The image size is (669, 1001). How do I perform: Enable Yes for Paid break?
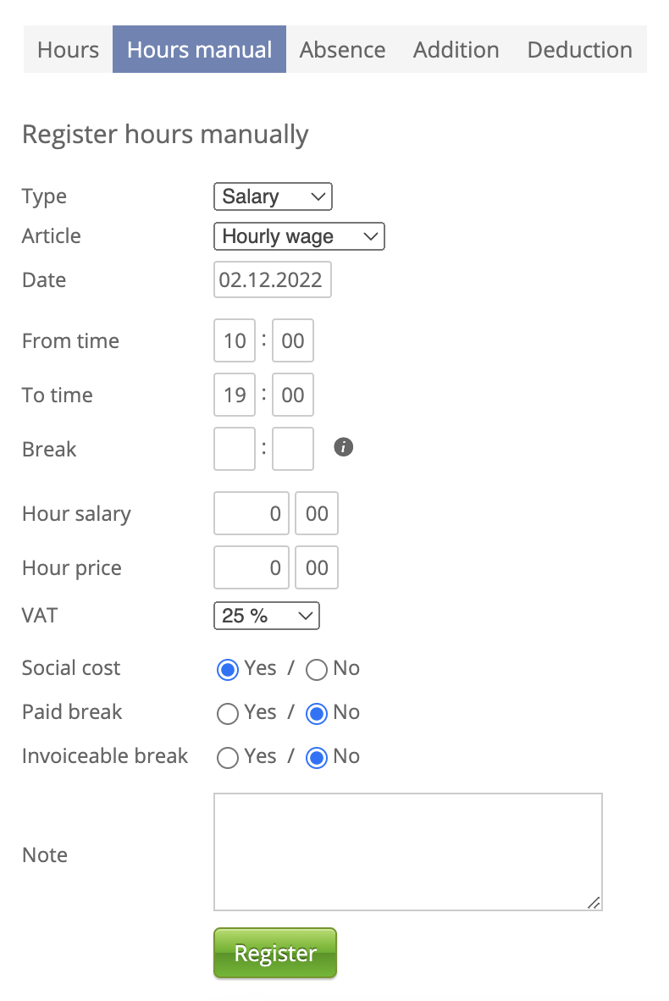[x=227, y=714]
